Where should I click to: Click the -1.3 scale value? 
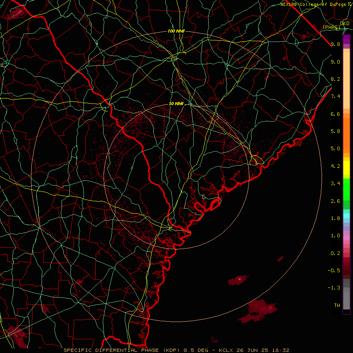334,288
